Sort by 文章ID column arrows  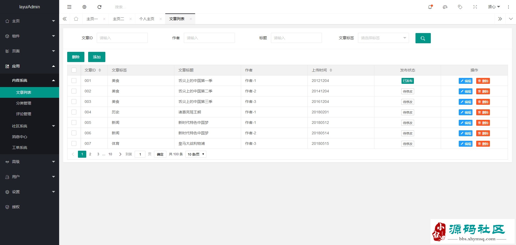[x=100, y=70]
